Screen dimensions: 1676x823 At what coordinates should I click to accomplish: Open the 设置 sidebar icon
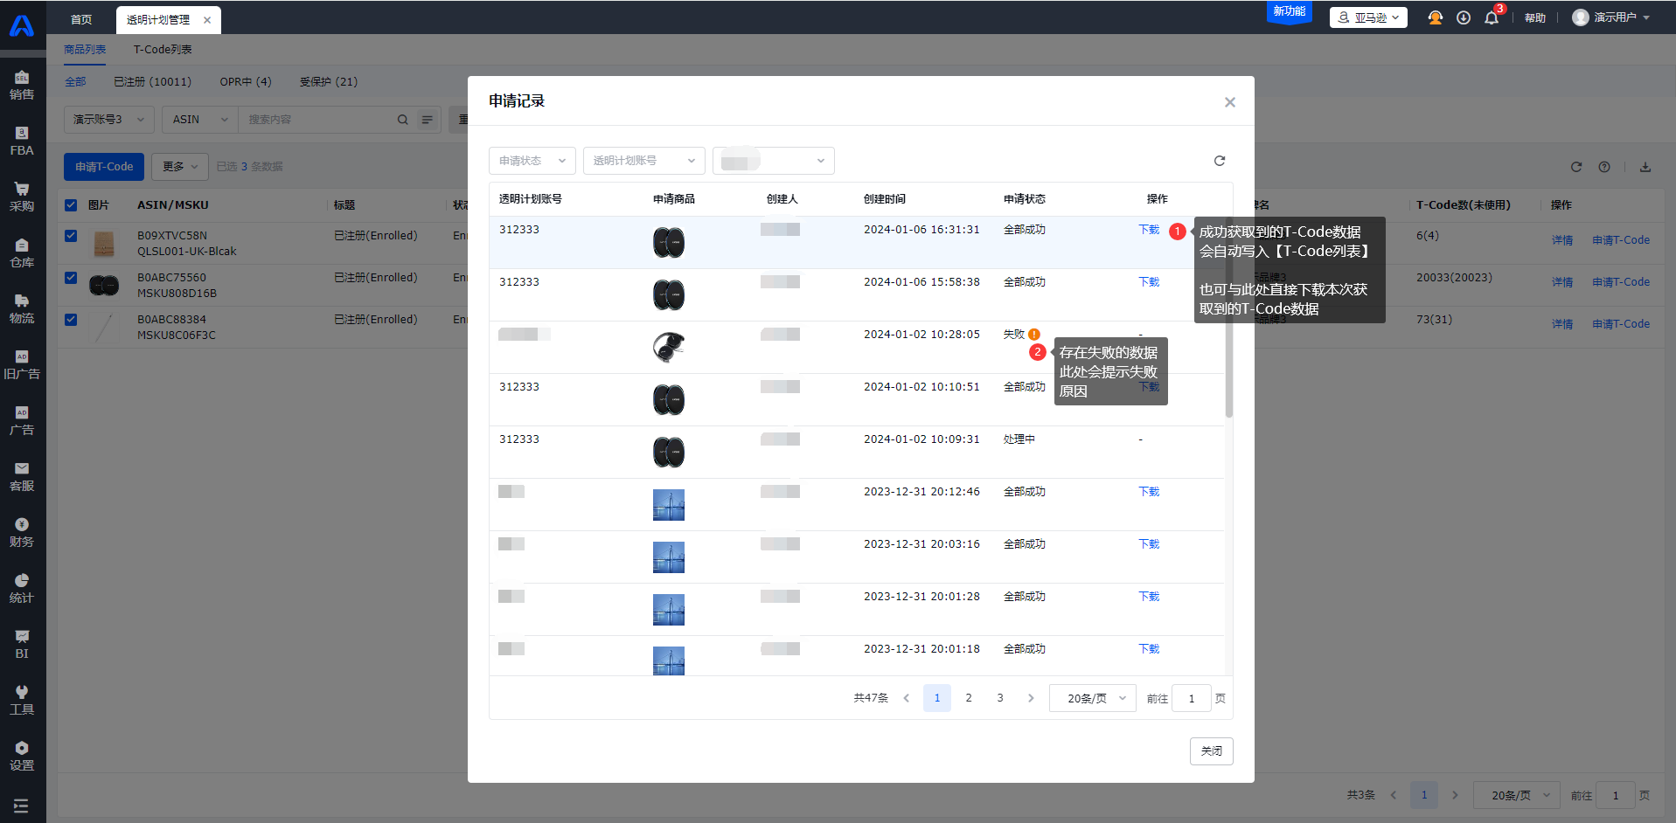(22, 757)
